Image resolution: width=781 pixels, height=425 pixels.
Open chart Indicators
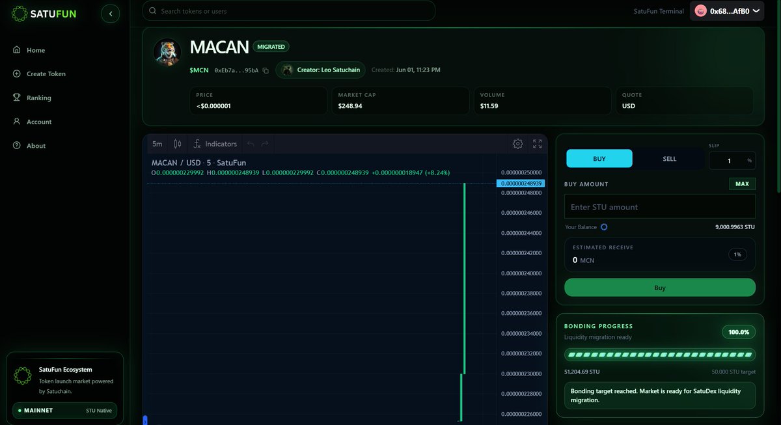215,144
